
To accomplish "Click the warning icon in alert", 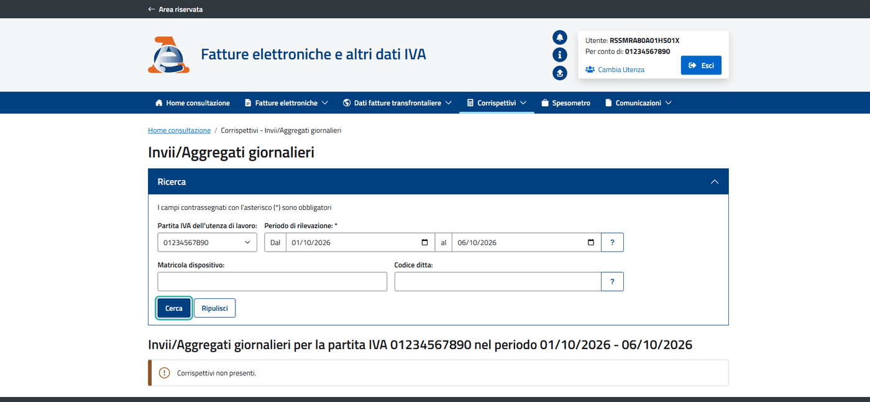I will [164, 373].
